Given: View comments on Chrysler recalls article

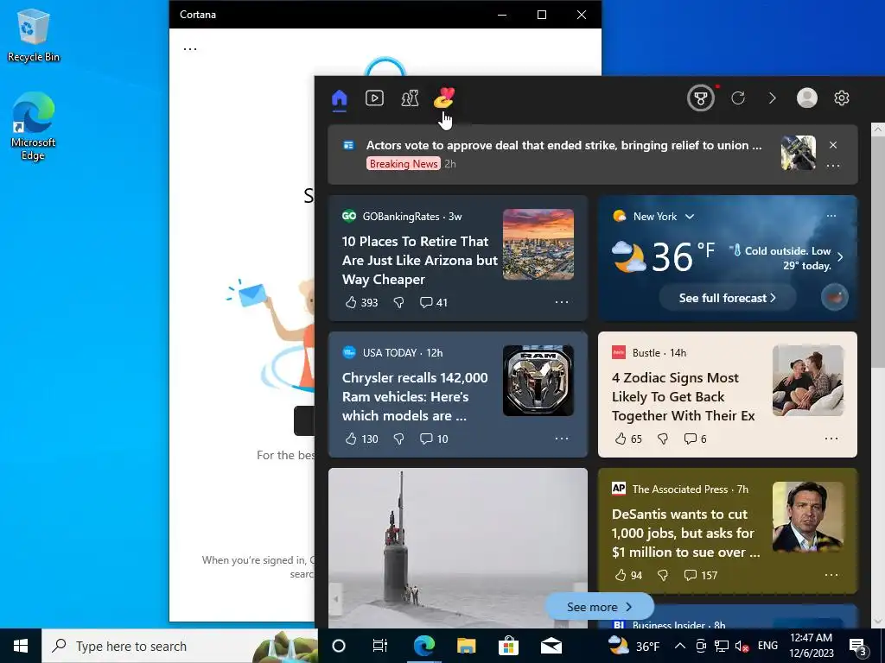Looking at the screenshot, I should click(434, 439).
